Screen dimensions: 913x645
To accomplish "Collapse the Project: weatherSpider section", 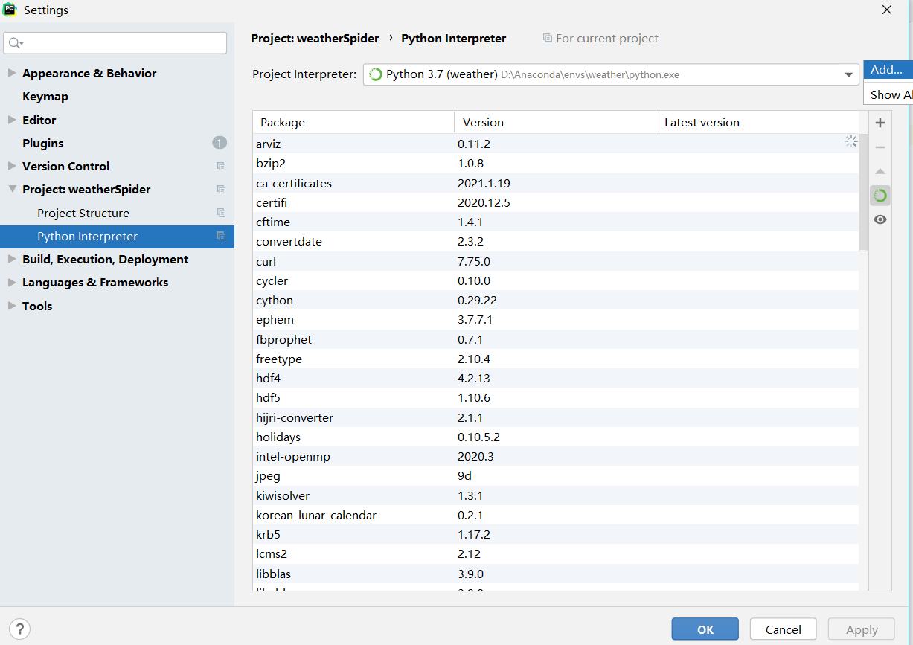I will pos(13,189).
